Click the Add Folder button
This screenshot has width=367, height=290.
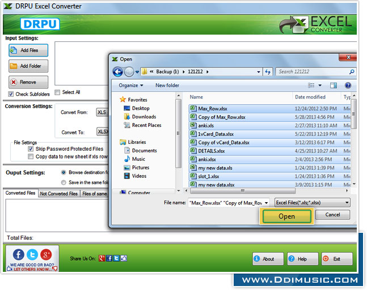28,66
